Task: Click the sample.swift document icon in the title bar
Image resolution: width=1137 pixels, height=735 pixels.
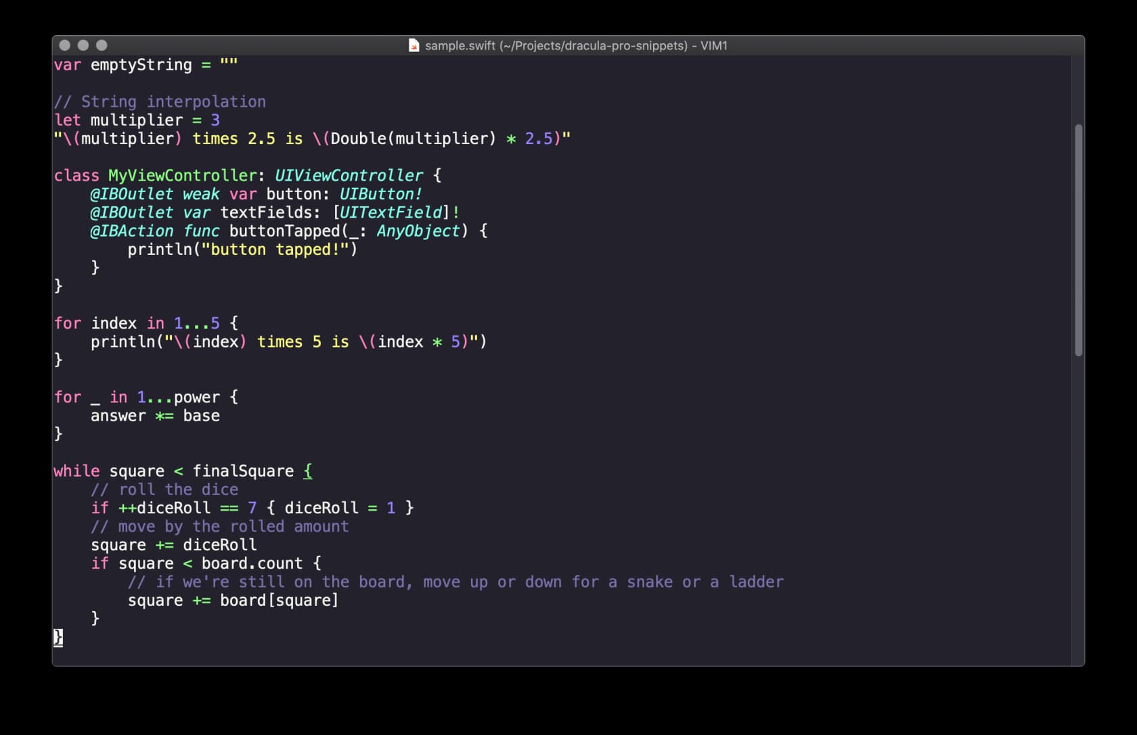Action: [x=415, y=45]
